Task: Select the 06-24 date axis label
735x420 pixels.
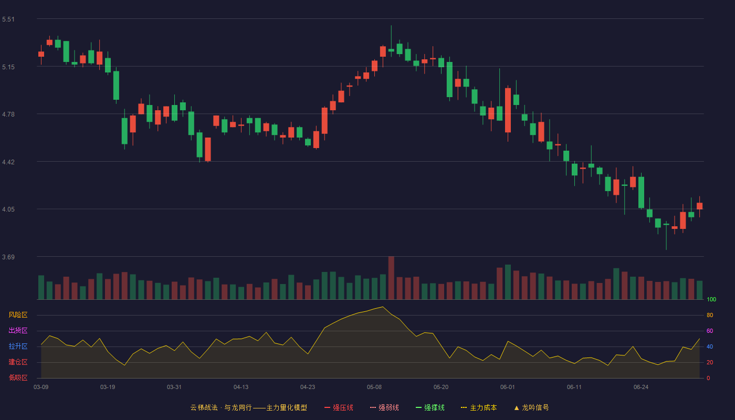Action: [641, 387]
